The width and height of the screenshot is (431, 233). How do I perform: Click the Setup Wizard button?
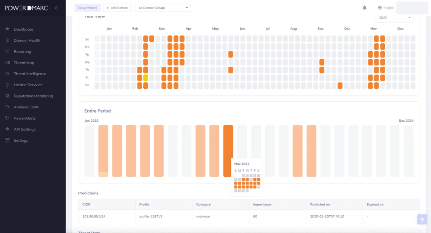click(87, 8)
